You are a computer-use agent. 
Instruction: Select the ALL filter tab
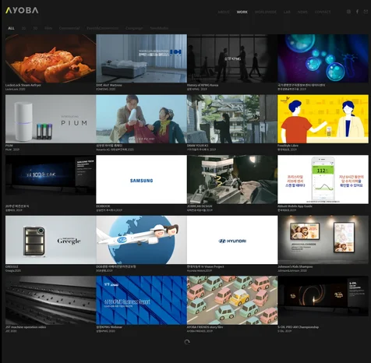tap(11, 28)
